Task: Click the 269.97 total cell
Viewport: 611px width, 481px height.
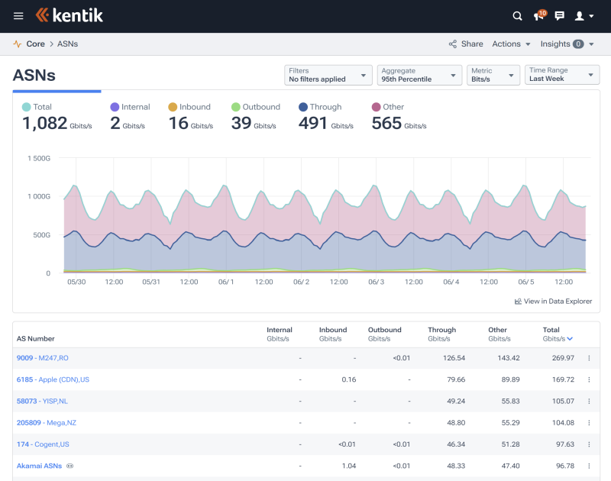Action: pos(563,358)
